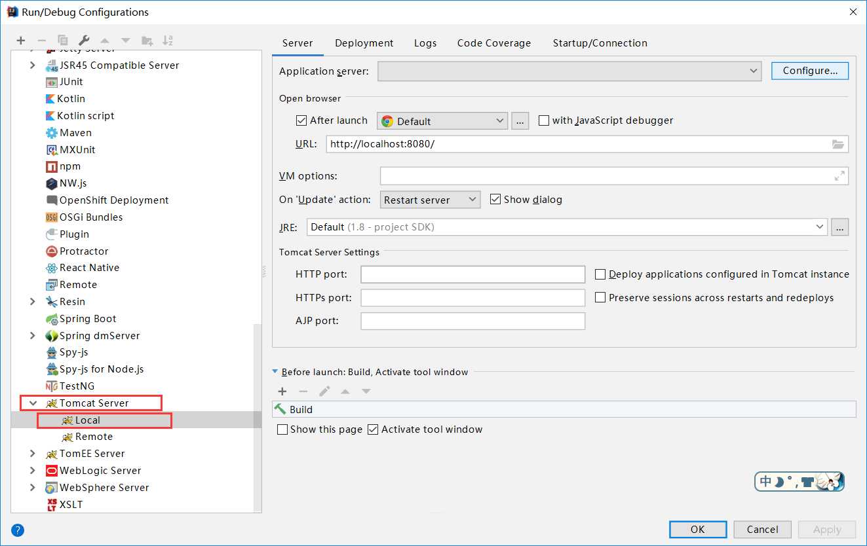Collapse the Tomcat Server node
This screenshot has height=546, width=867.
pyautogui.click(x=33, y=403)
